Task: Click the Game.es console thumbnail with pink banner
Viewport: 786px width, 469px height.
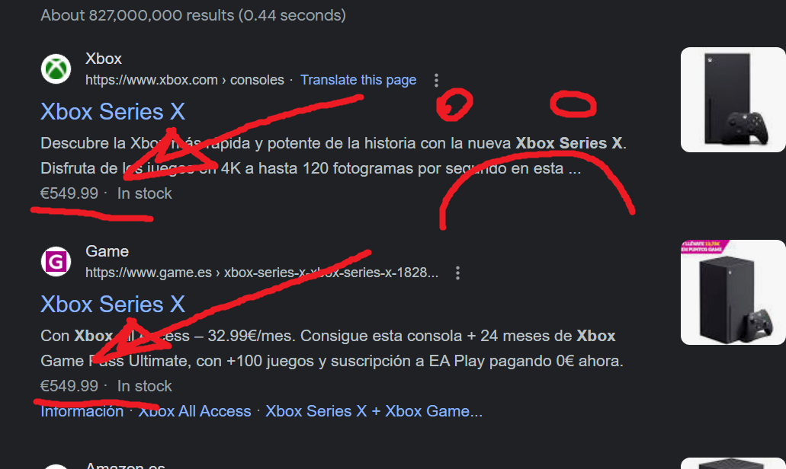Action: pos(733,292)
